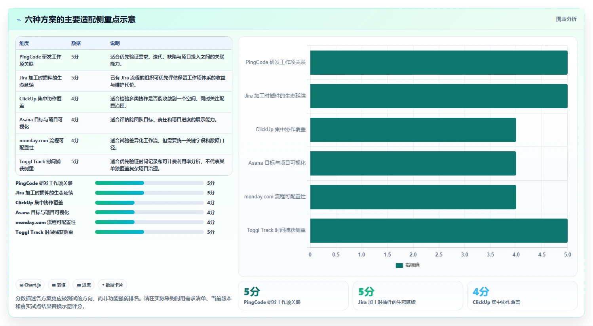Open the 5分 Jira 加工时插件的生态延续 data card
This screenshot has height=326, width=593.
pyautogui.click(x=408, y=296)
